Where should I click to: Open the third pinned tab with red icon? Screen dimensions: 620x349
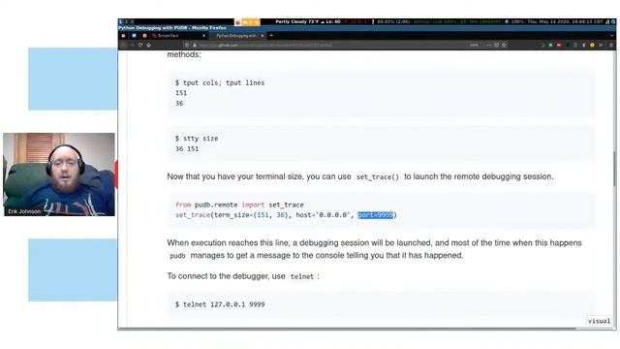click(144, 36)
